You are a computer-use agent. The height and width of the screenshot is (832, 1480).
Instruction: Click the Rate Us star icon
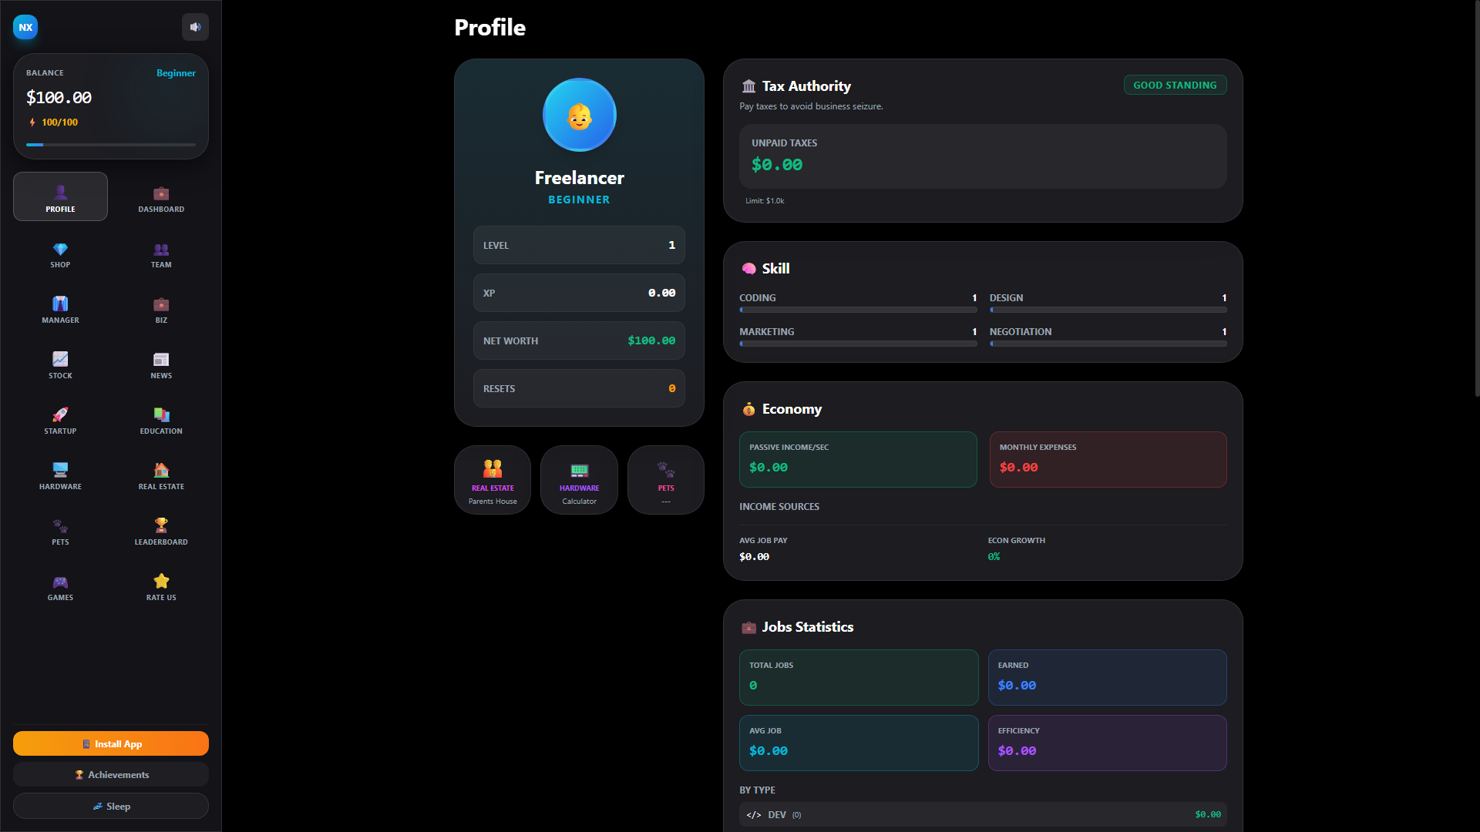160,586
